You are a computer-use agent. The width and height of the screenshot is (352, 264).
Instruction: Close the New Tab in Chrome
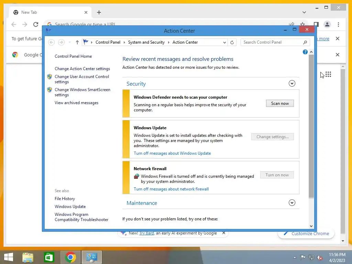(86, 12)
